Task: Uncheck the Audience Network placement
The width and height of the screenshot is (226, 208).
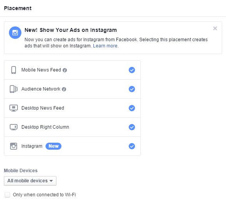Action: [x=132, y=89]
